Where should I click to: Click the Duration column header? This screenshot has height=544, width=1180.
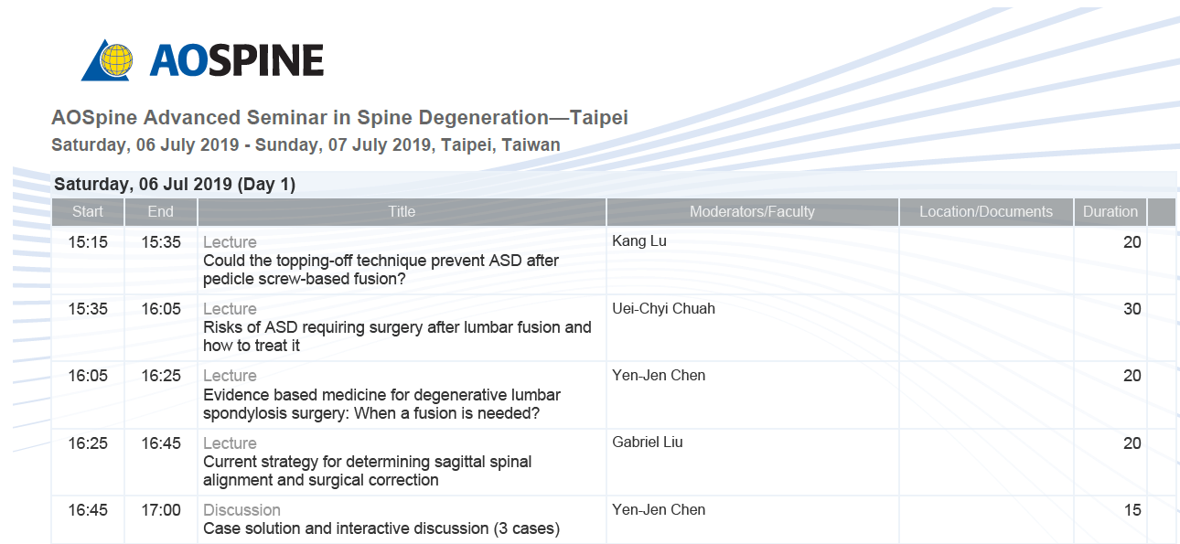[x=1110, y=212]
